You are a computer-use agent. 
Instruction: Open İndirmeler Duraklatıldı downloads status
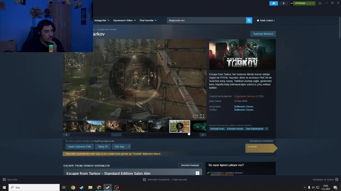coord(165,180)
